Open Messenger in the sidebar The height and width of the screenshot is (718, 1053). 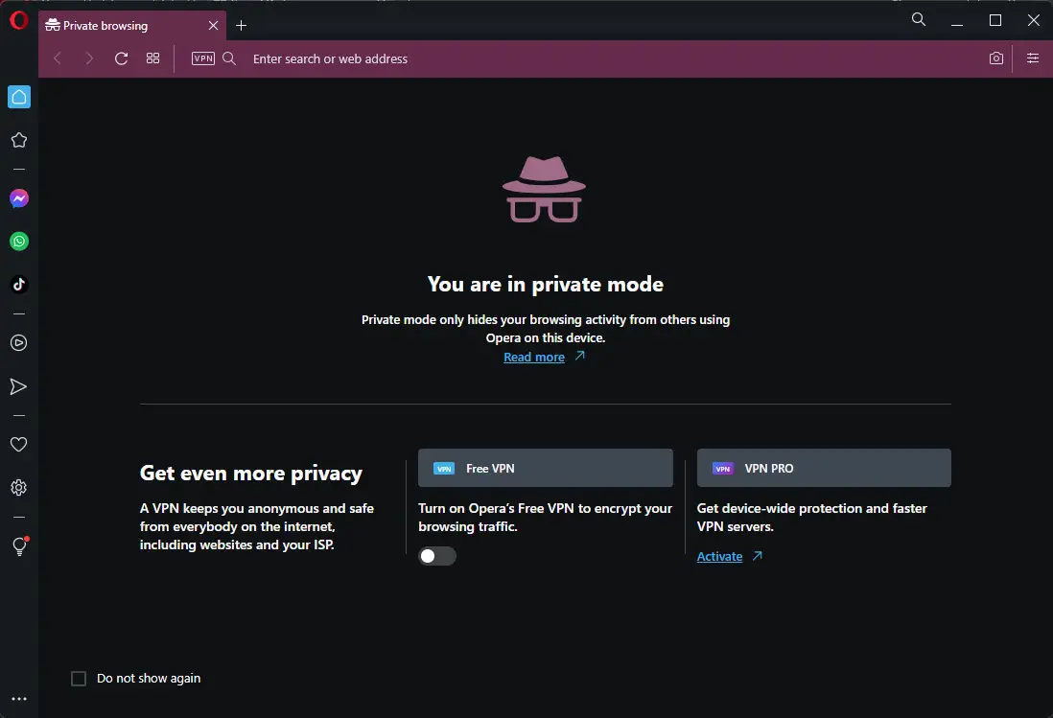(x=19, y=198)
